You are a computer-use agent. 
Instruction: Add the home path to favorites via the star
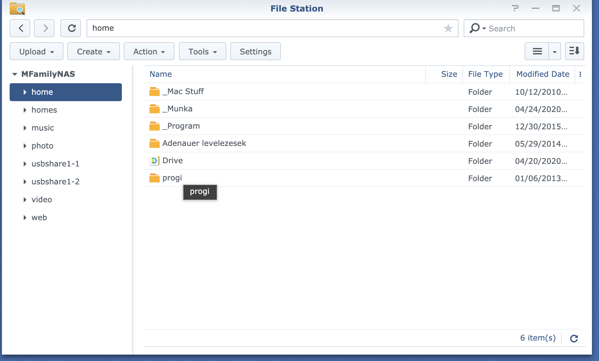448,28
